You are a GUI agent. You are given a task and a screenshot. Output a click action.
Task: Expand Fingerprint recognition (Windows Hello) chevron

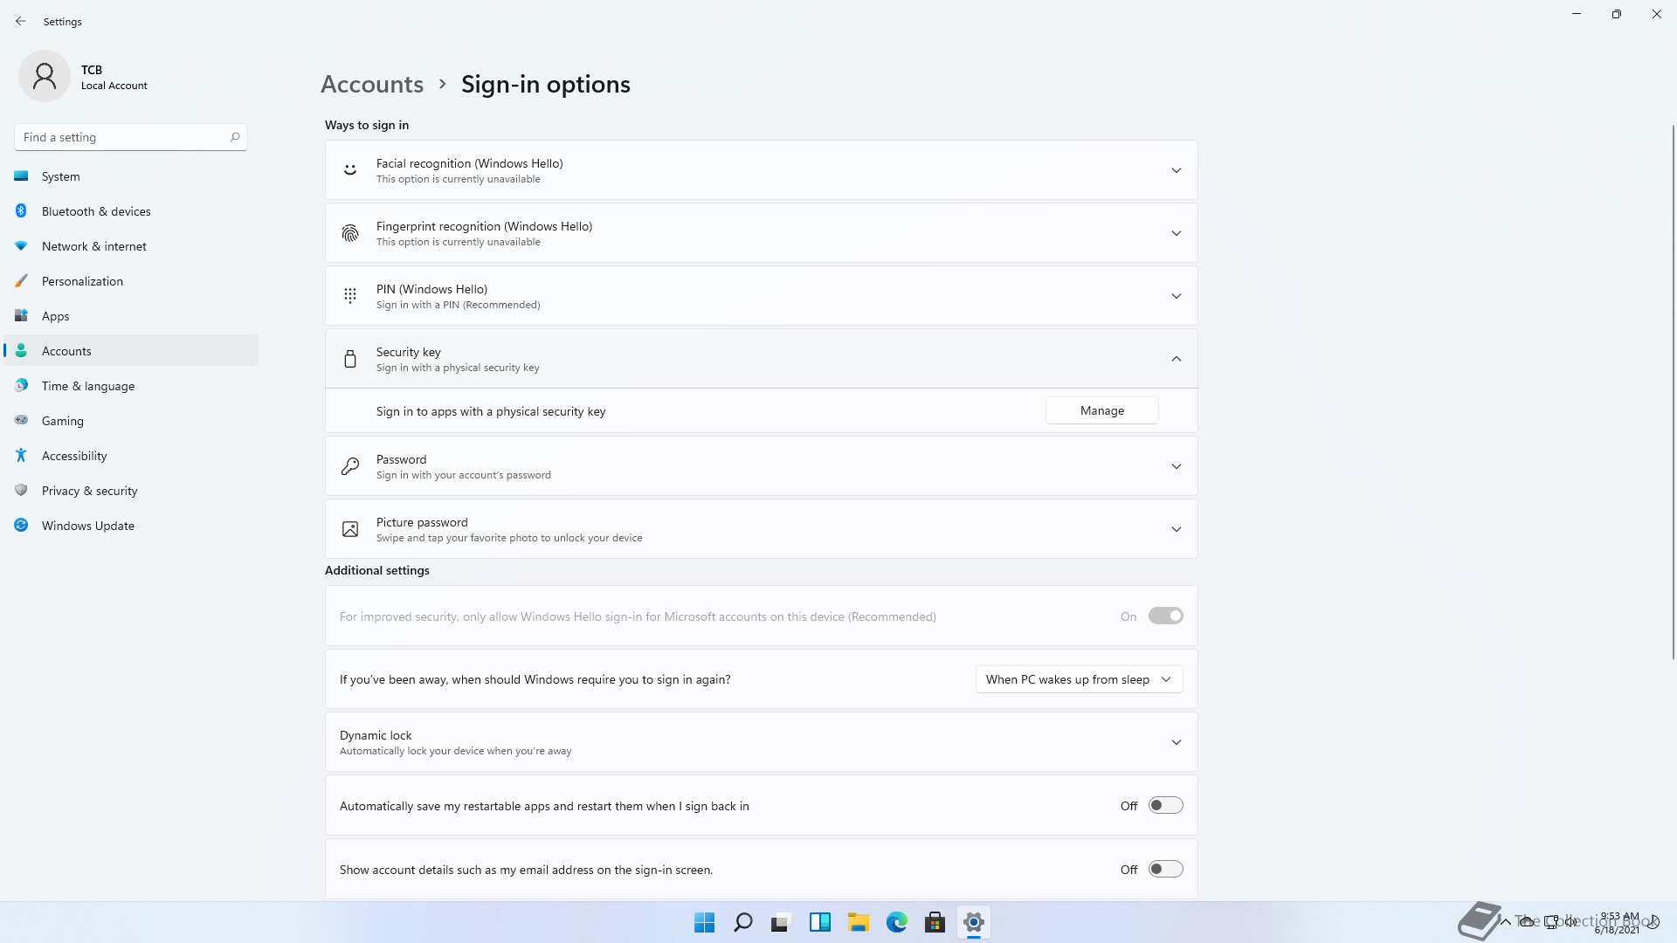(1177, 233)
